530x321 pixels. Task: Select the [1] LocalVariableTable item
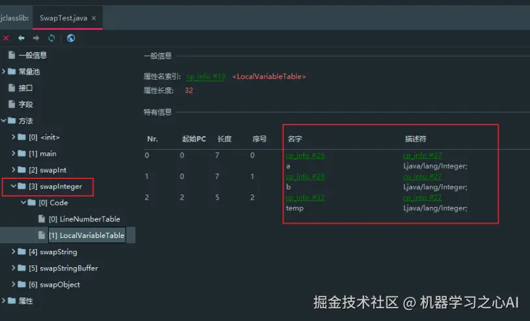[86, 235]
